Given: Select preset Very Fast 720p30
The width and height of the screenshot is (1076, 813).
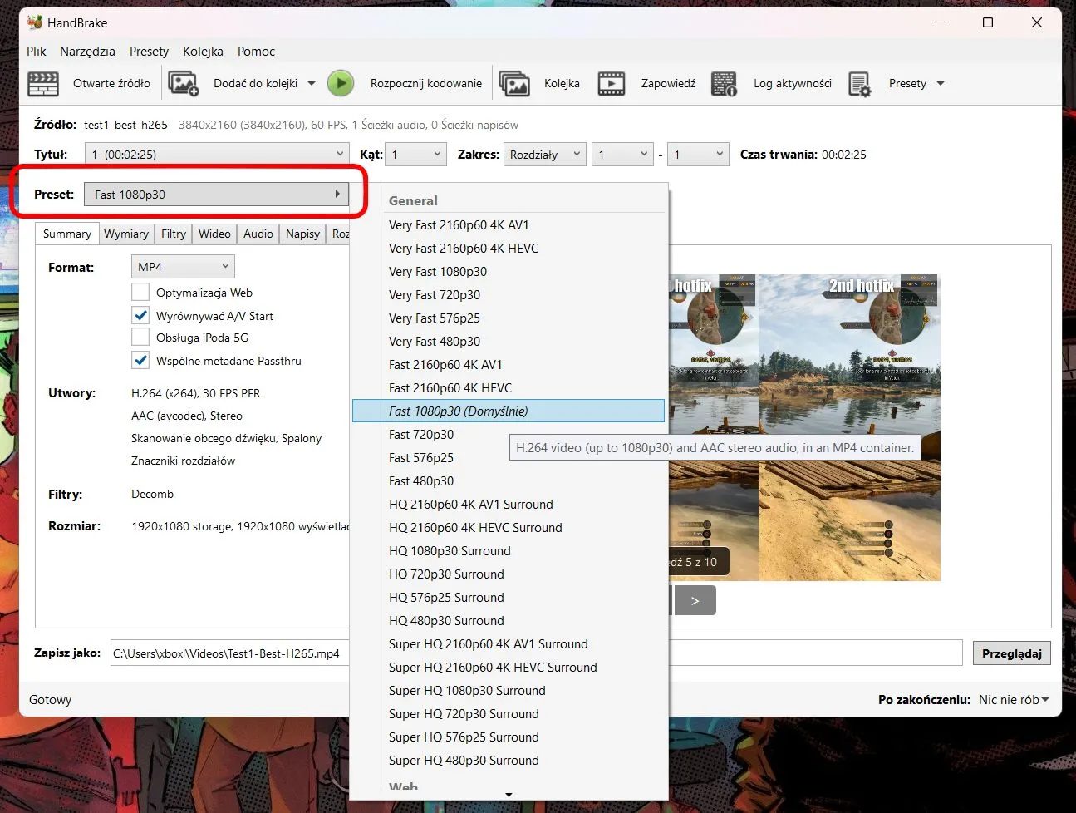Looking at the screenshot, I should (x=509, y=295).
